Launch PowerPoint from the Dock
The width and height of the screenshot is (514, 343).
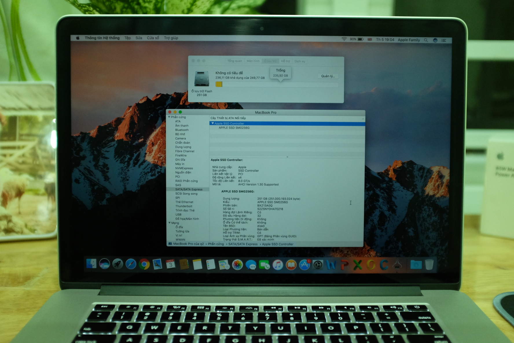(344, 265)
